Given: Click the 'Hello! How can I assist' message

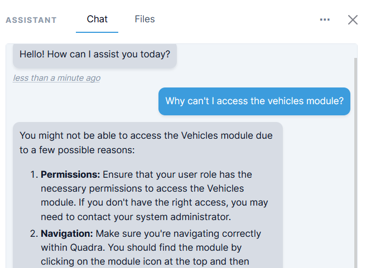Looking at the screenshot, I should pos(94,55).
